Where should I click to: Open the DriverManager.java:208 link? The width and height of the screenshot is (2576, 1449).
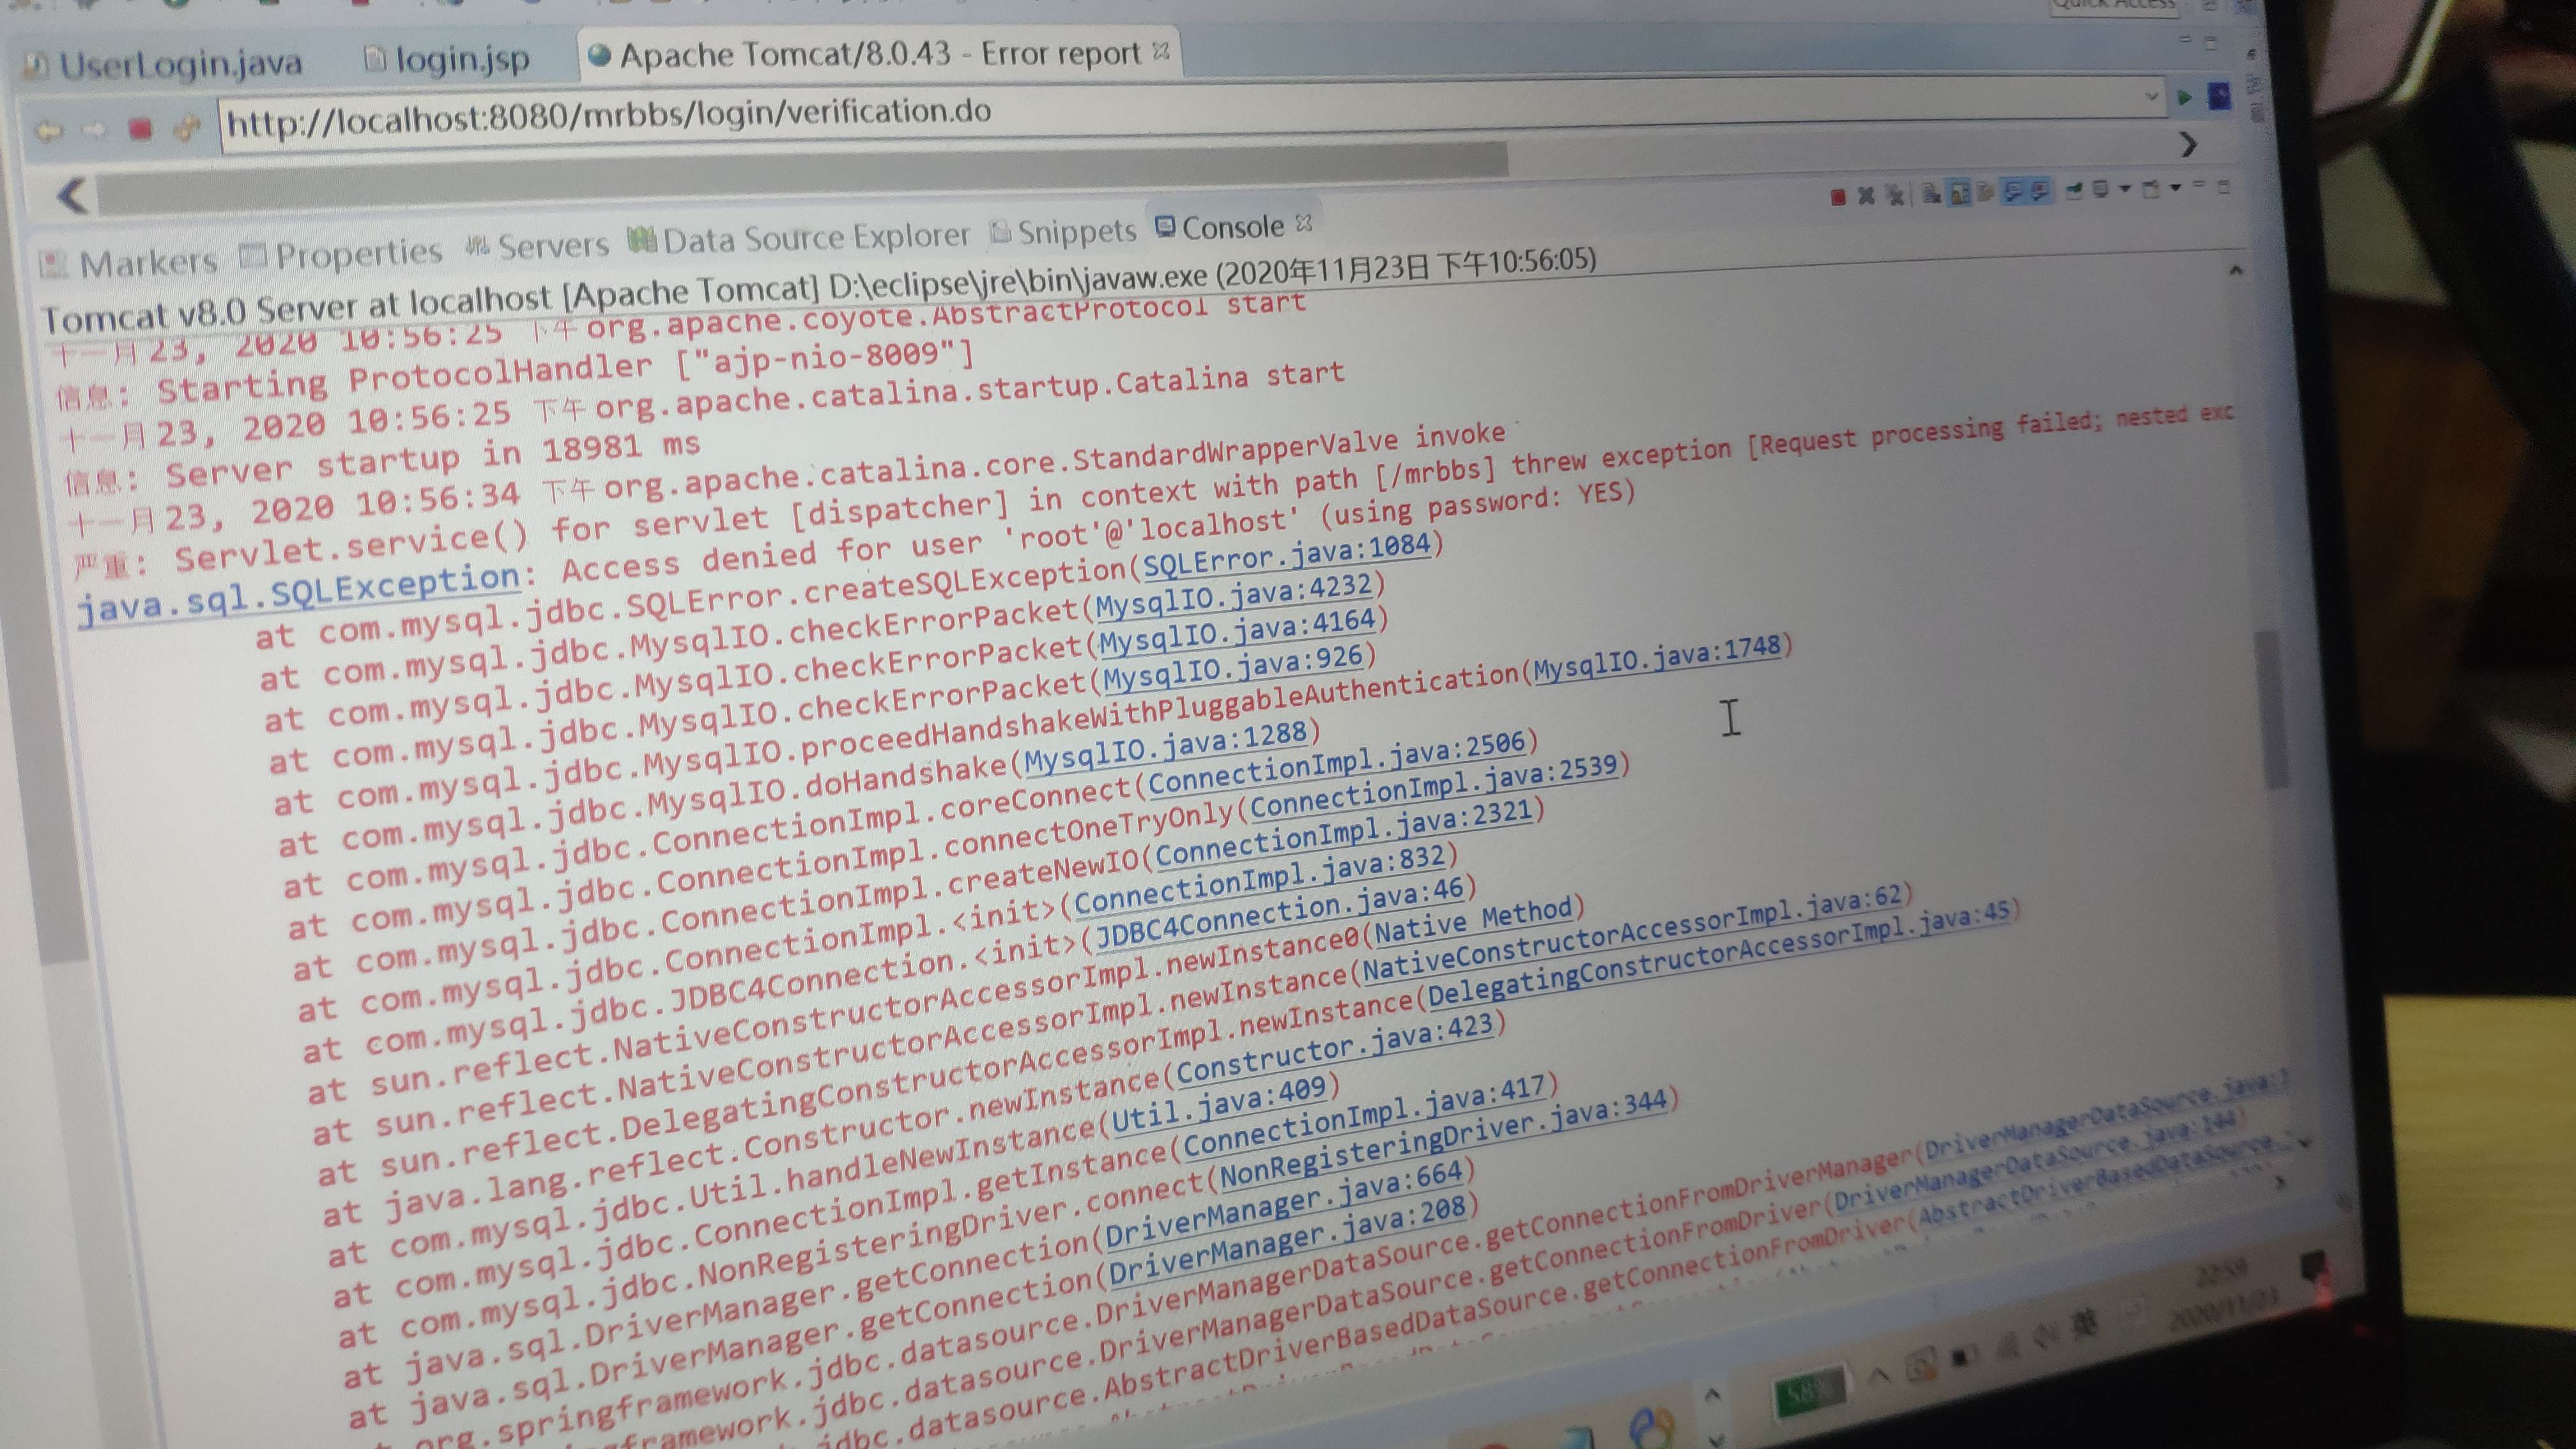[1288, 1240]
